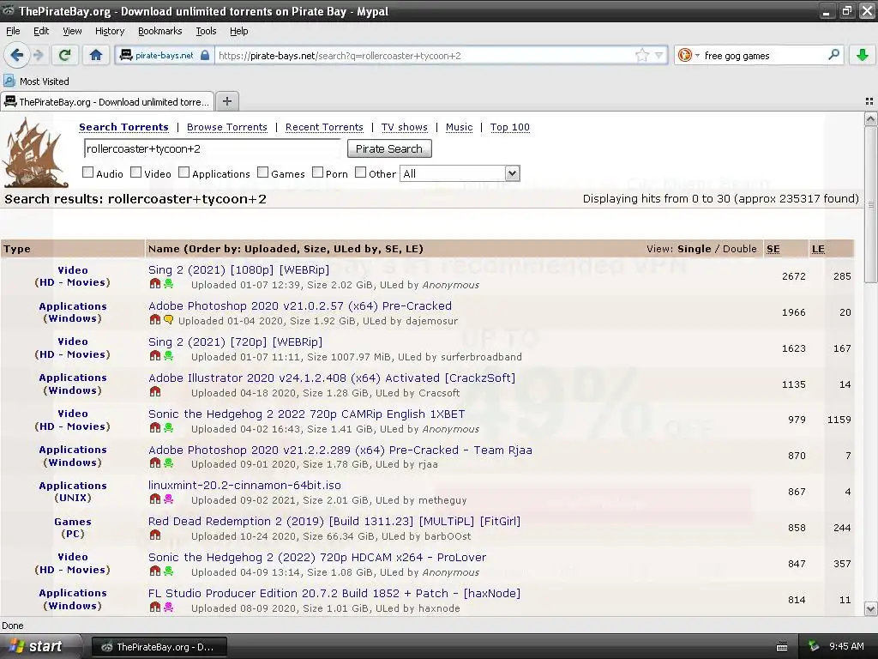This screenshot has height=659, width=878.
Task: Switch to Double view
Action: pos(739,249)
